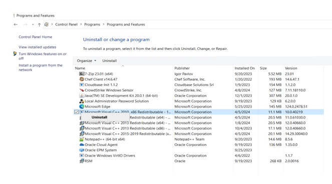Click version 10.0.40219 cell
The height and width of the screenshot is (184, 332).
pos(293,112)
